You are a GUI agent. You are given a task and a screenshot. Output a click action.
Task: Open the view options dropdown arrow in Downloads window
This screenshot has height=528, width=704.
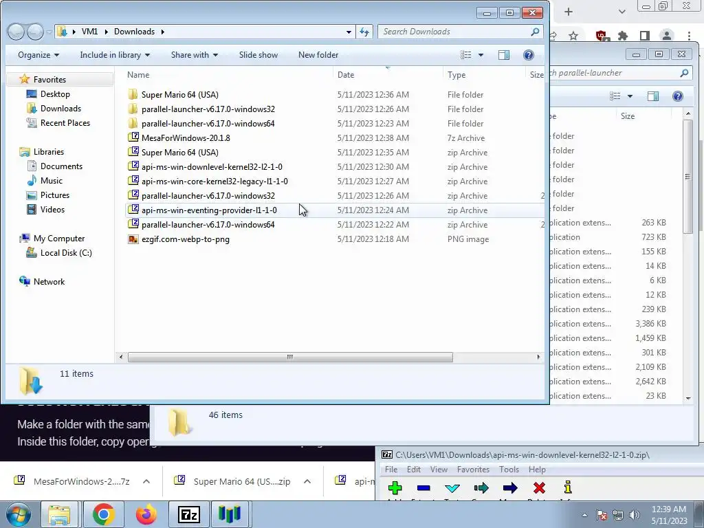point(481,55)
